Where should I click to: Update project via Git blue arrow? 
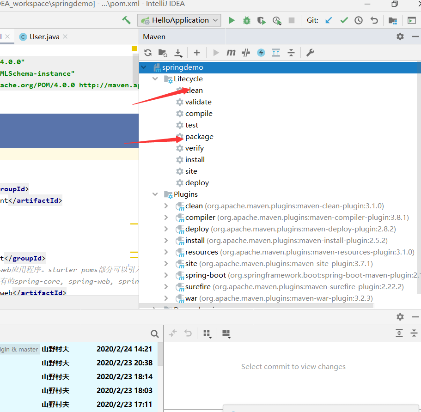(329, 20)
